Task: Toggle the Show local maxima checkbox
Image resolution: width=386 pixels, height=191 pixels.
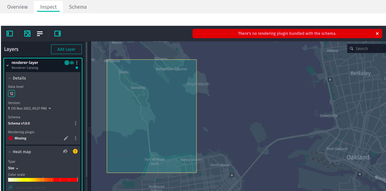Action: pyautogui.click(x=11, y=188)
